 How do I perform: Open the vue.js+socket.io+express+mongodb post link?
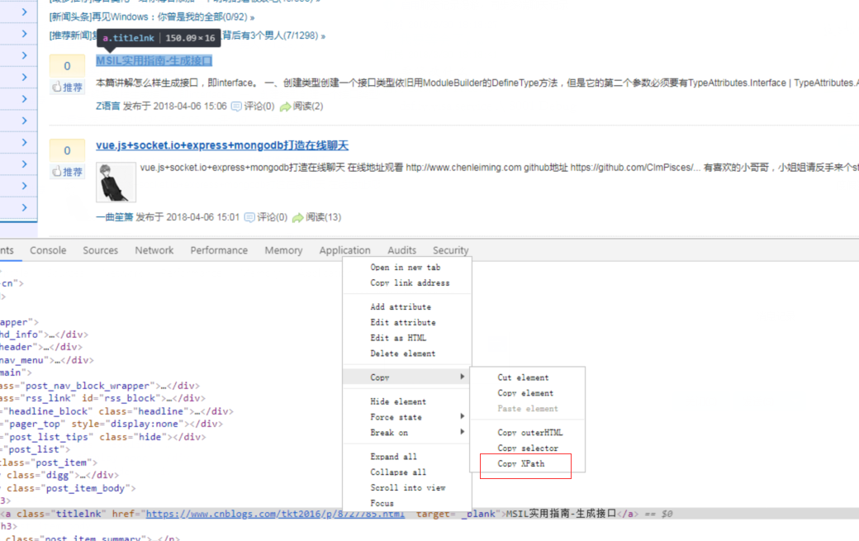point(221,145)
